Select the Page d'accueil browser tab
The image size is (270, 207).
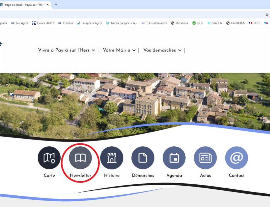point(24,5)
